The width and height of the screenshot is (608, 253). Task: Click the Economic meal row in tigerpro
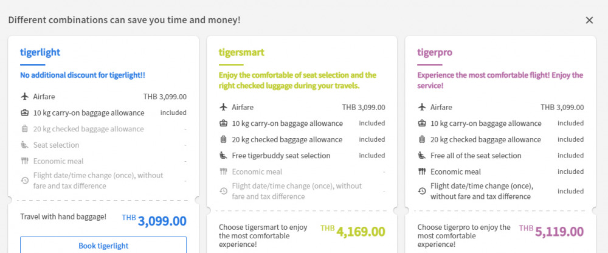pos(455,172)
